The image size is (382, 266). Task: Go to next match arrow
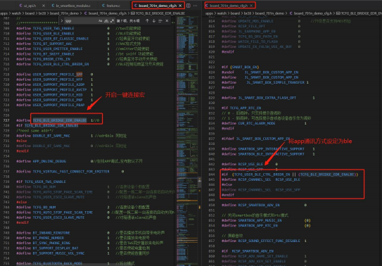pos(154,21)
